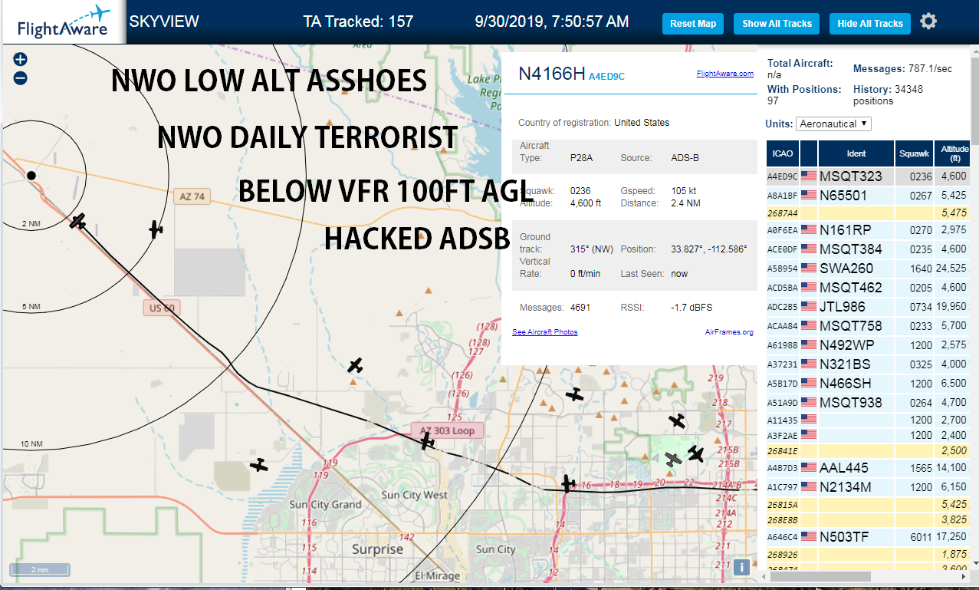Zoom out of the map
This screenshot has width=979, height=590.
click(x=20, y=77)
